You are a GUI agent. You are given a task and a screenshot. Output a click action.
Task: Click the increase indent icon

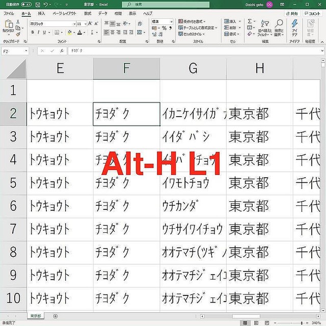click(131, 33)
